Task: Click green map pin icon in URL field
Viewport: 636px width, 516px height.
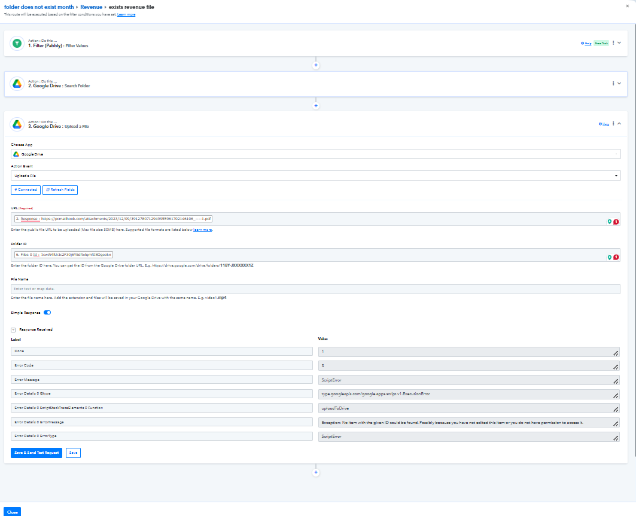Action: pos(609,222)
